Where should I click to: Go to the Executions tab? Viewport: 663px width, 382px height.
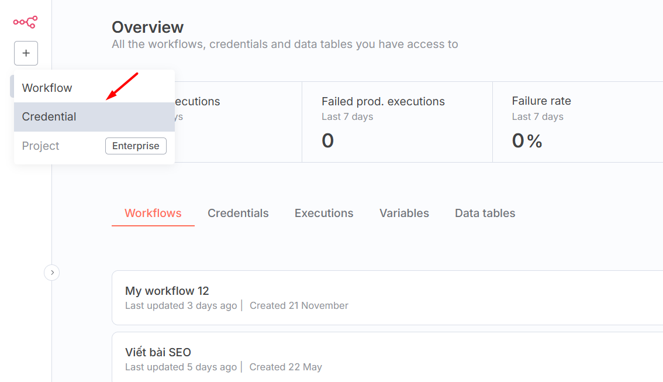tap(324, 214)
